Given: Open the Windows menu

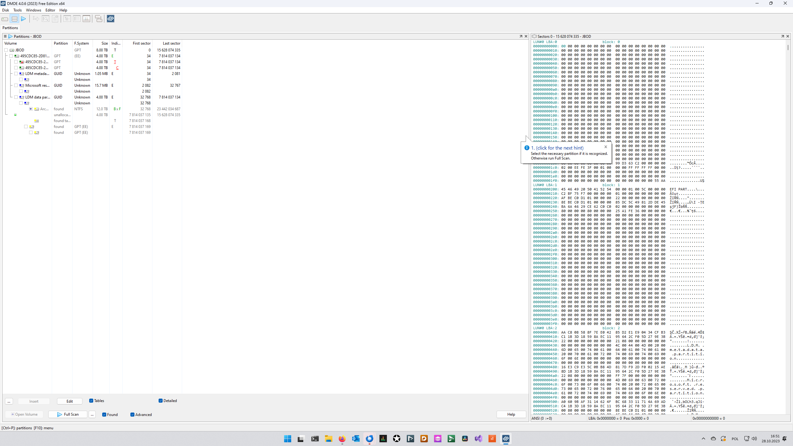Looking at the screenshot, I should (33, 10).
